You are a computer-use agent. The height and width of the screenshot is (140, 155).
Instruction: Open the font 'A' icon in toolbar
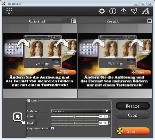[x=145, y=11]
